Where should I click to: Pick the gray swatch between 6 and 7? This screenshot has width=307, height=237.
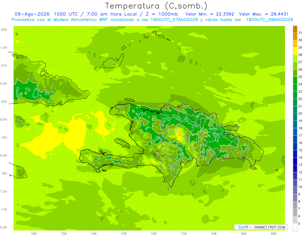coord(295,213)
